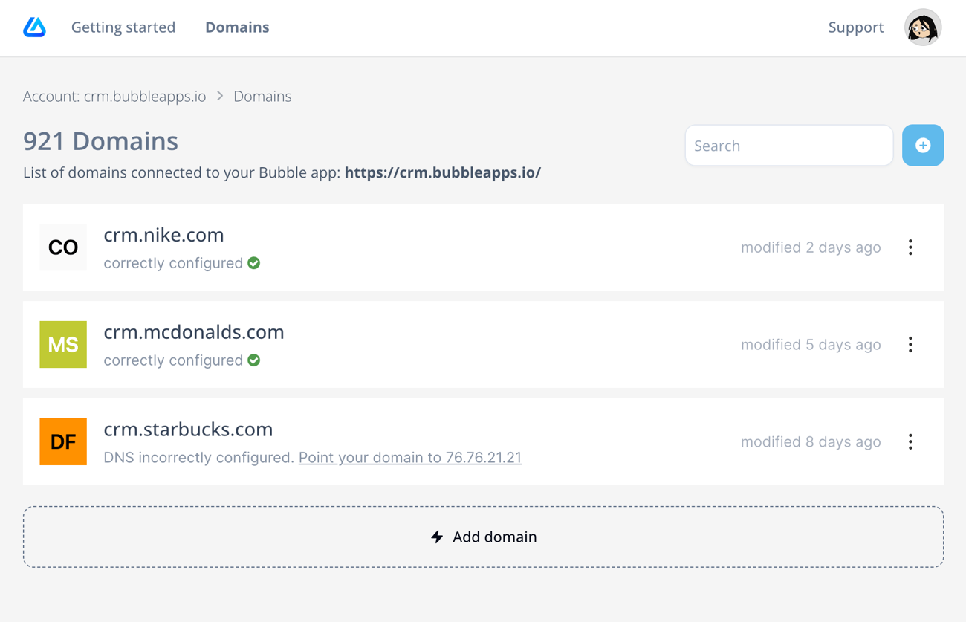The width and height of the screenshot is (966, 622).
Task: Click the breadcrumb chevron separator
Action: click(x=220, y=97)
